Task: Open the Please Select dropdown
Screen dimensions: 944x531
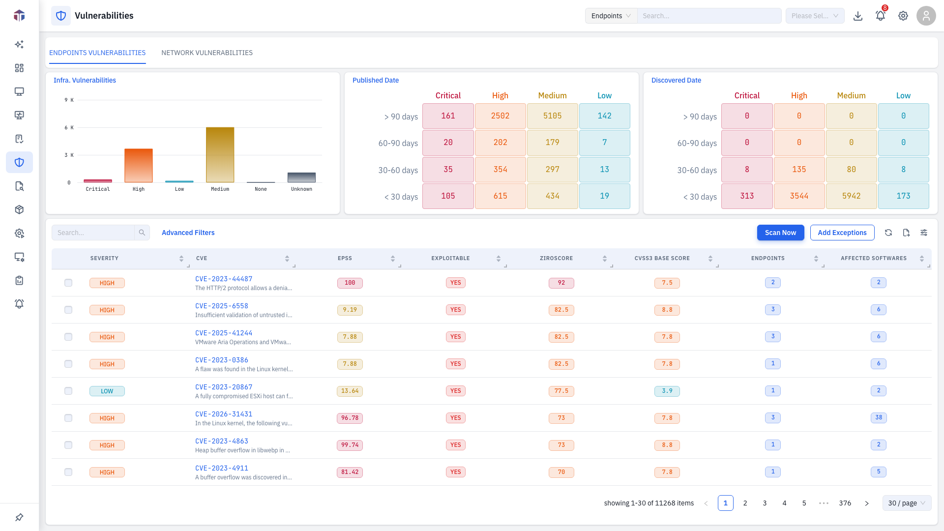Action: [815, 16]
